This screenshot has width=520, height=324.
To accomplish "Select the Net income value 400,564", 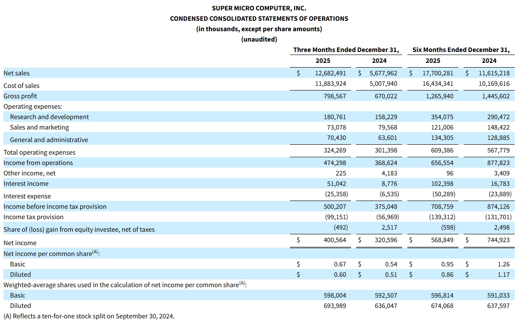I will 335,240.
